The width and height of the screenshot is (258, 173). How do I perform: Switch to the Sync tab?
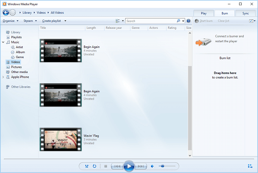pyautogui.click(x=246, y=13)
